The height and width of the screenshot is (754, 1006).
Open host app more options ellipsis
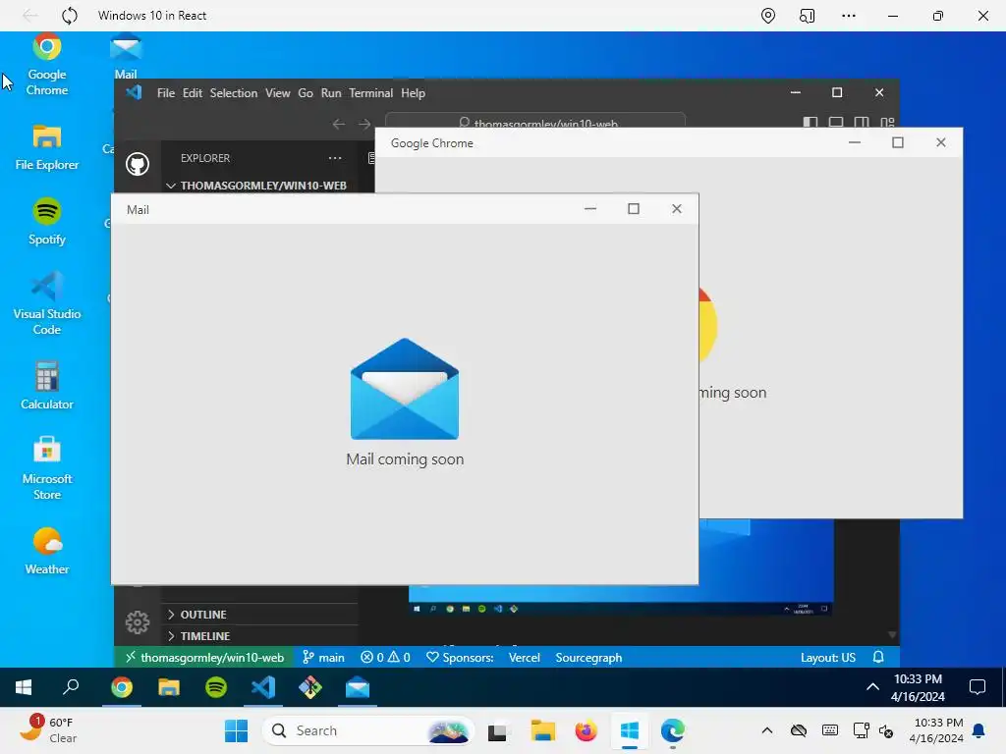click(848, 16)
